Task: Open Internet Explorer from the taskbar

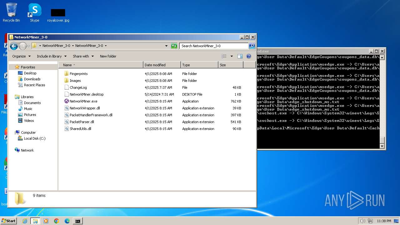Action: [25, 221]
